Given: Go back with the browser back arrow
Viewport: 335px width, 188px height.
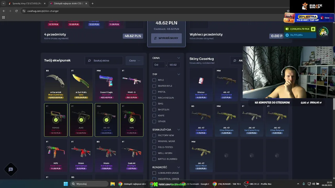Looking at the screenshot, I should pos(4,11).
